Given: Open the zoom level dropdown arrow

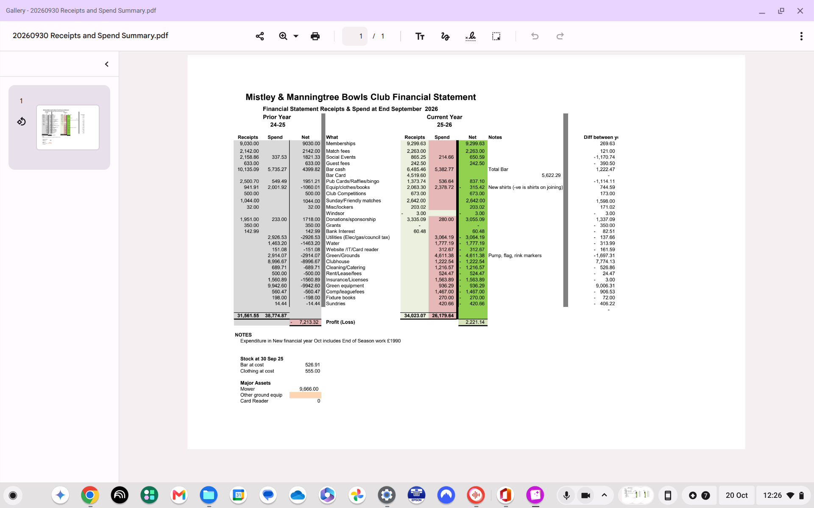Looking at the screenshot, I should pos(296,36).
